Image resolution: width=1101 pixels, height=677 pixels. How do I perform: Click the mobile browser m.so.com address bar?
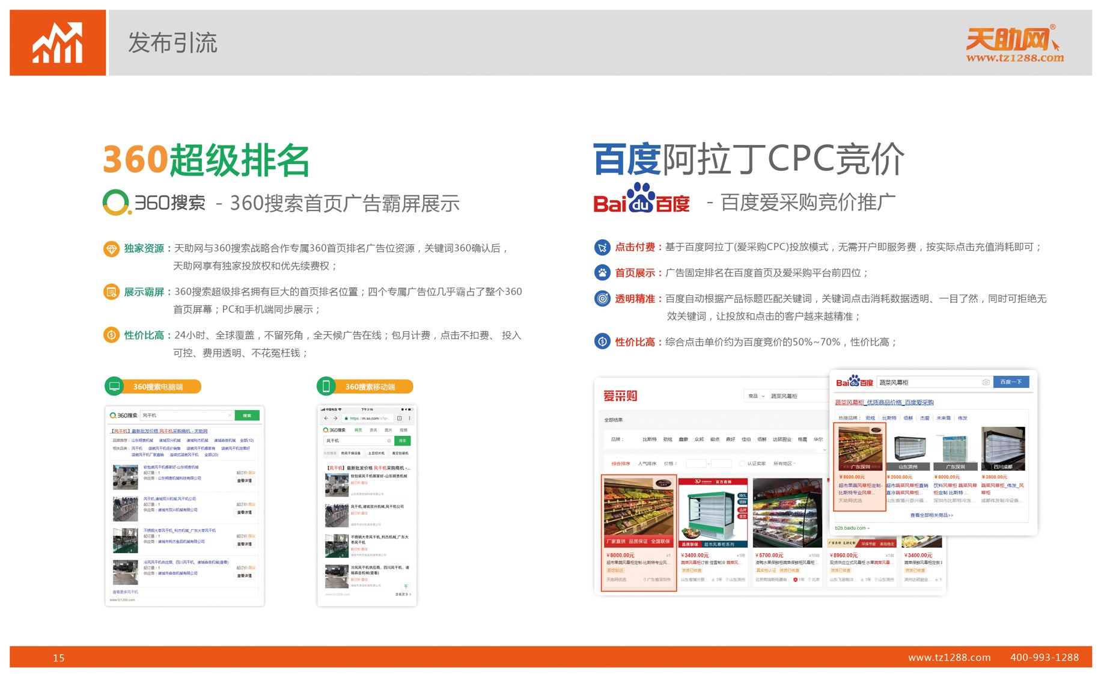pyautogui.click(x=367, y=418)
